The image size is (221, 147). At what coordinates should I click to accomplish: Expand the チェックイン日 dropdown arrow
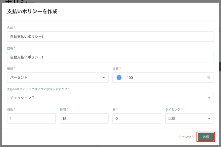click(x=209, y=98)
